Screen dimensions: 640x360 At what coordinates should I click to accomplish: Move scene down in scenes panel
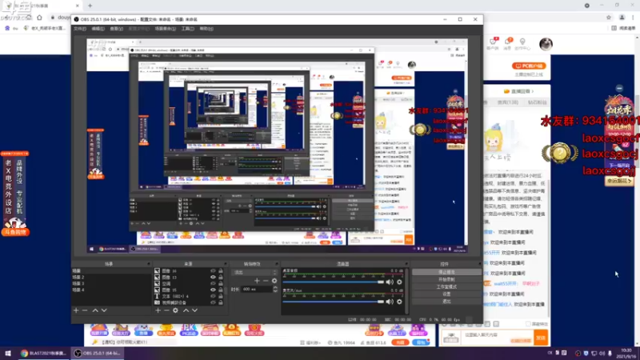pos(104,310)
